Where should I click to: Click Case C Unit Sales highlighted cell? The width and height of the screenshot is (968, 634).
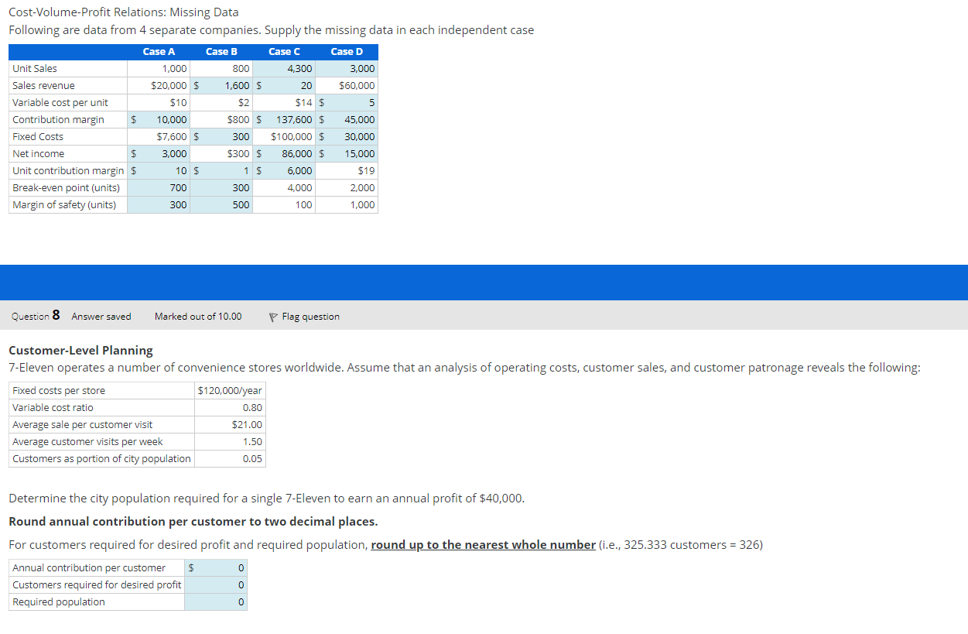pos(285,68)
